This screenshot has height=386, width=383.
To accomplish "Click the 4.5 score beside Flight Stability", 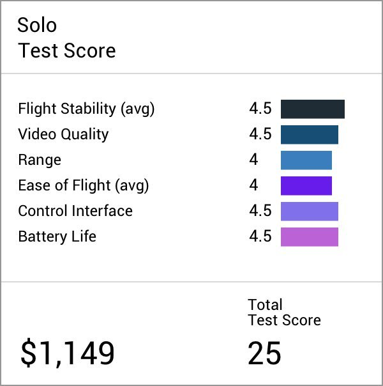I will (x=260, y=109).
